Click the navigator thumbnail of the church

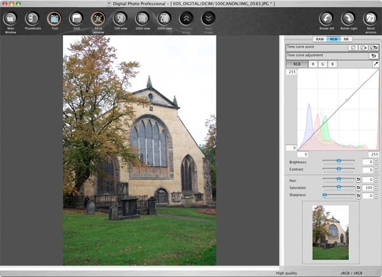330,232
